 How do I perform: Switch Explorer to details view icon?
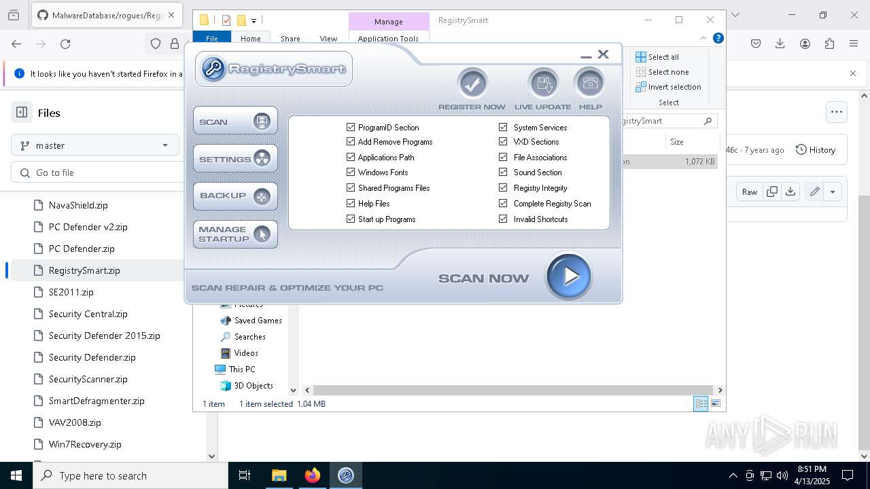701,404
